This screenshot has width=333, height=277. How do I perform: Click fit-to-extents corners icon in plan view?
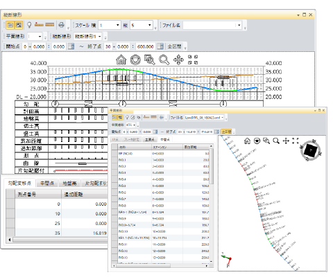click(296, 141)
